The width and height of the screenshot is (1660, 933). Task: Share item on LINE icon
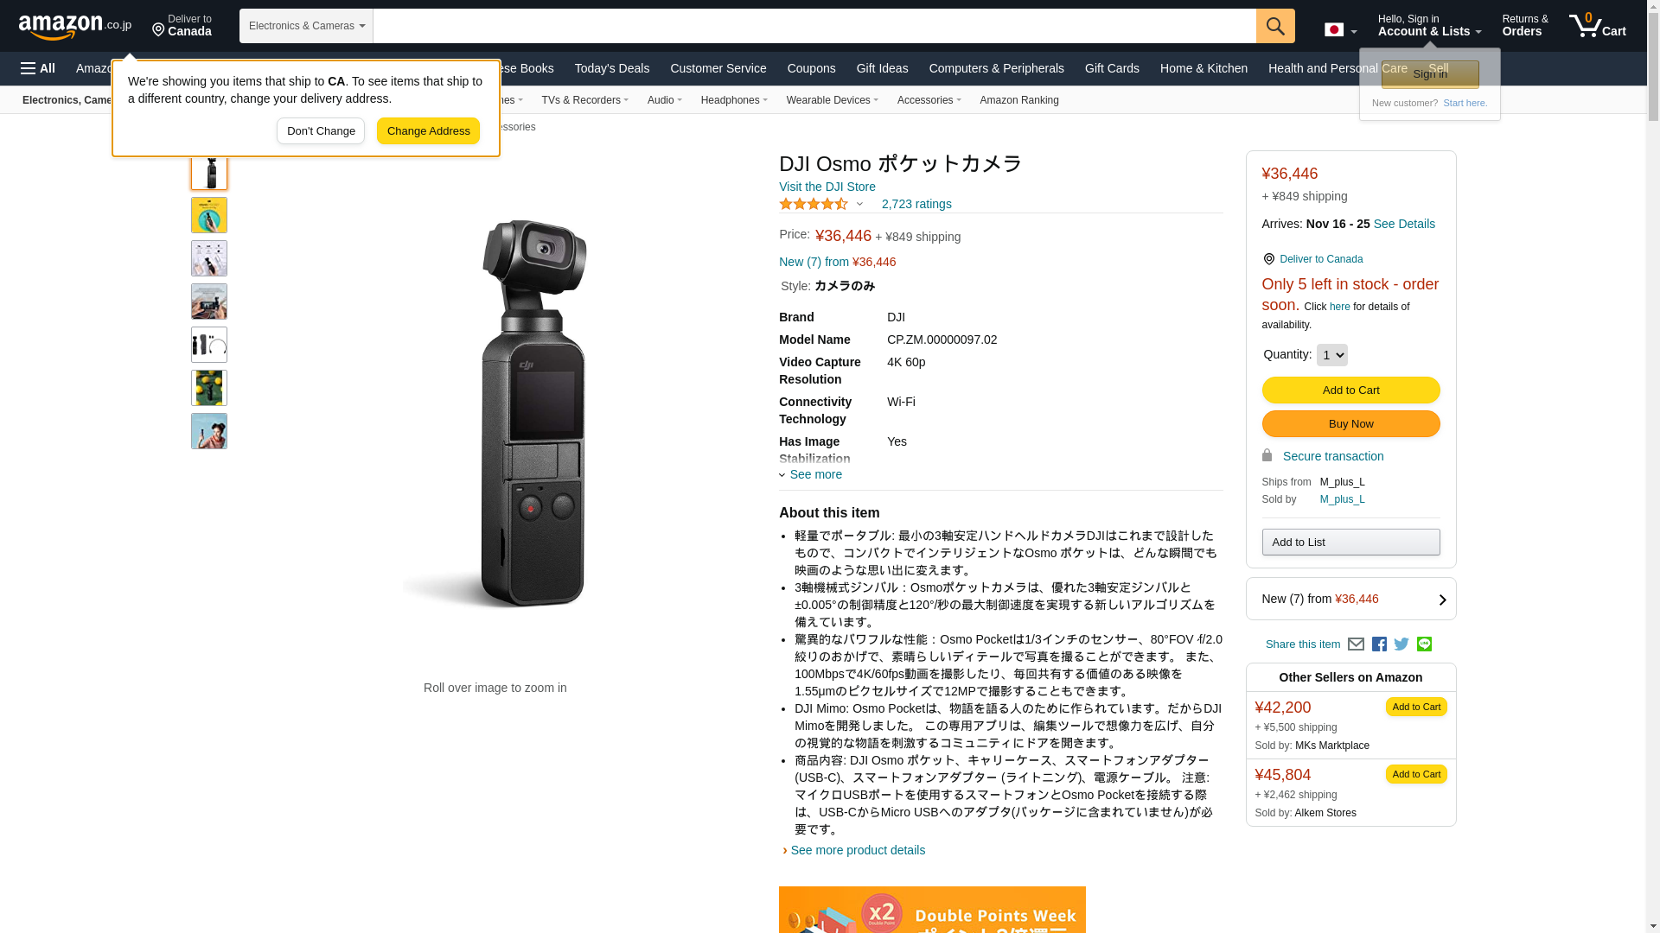click(1424, 644)
